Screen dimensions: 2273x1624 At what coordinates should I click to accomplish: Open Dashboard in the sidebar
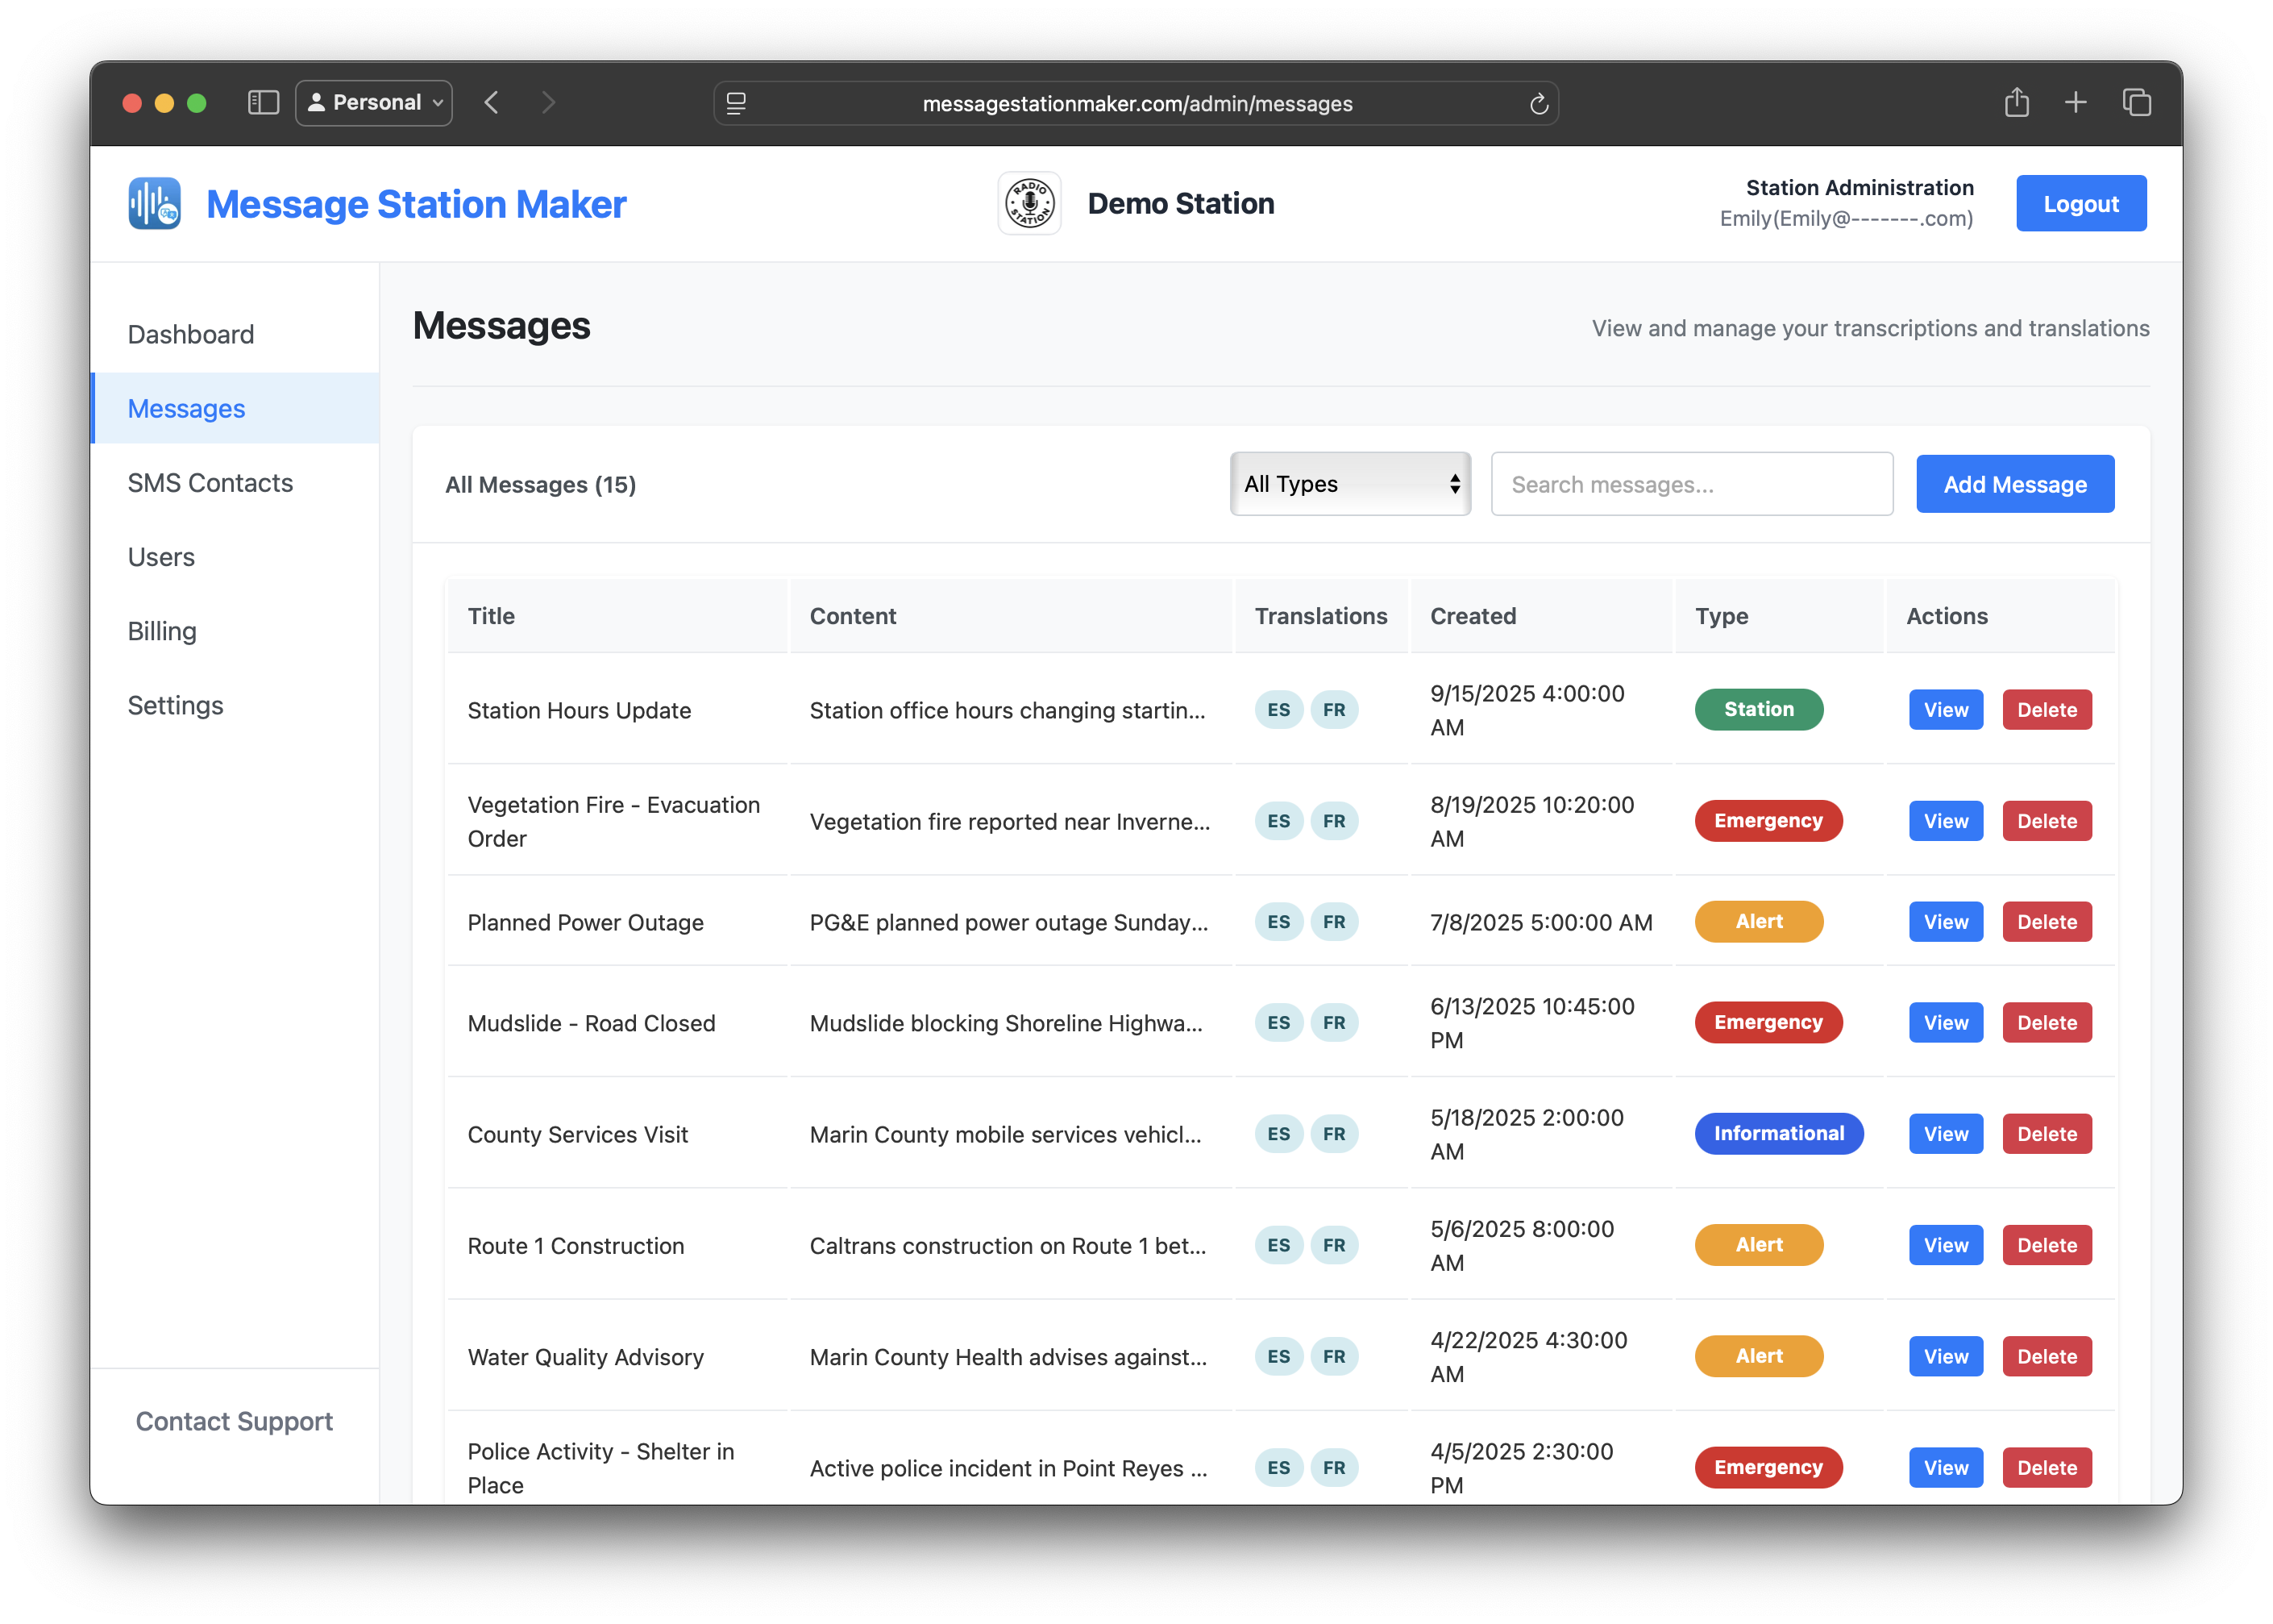point(191,334)
